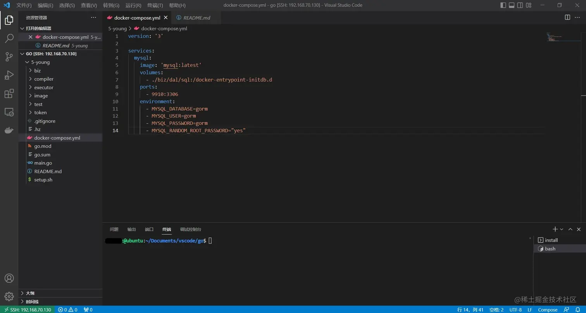Screen dimensions: 586x313
Task: Expand the executor folder
Action: click(60, 87)
